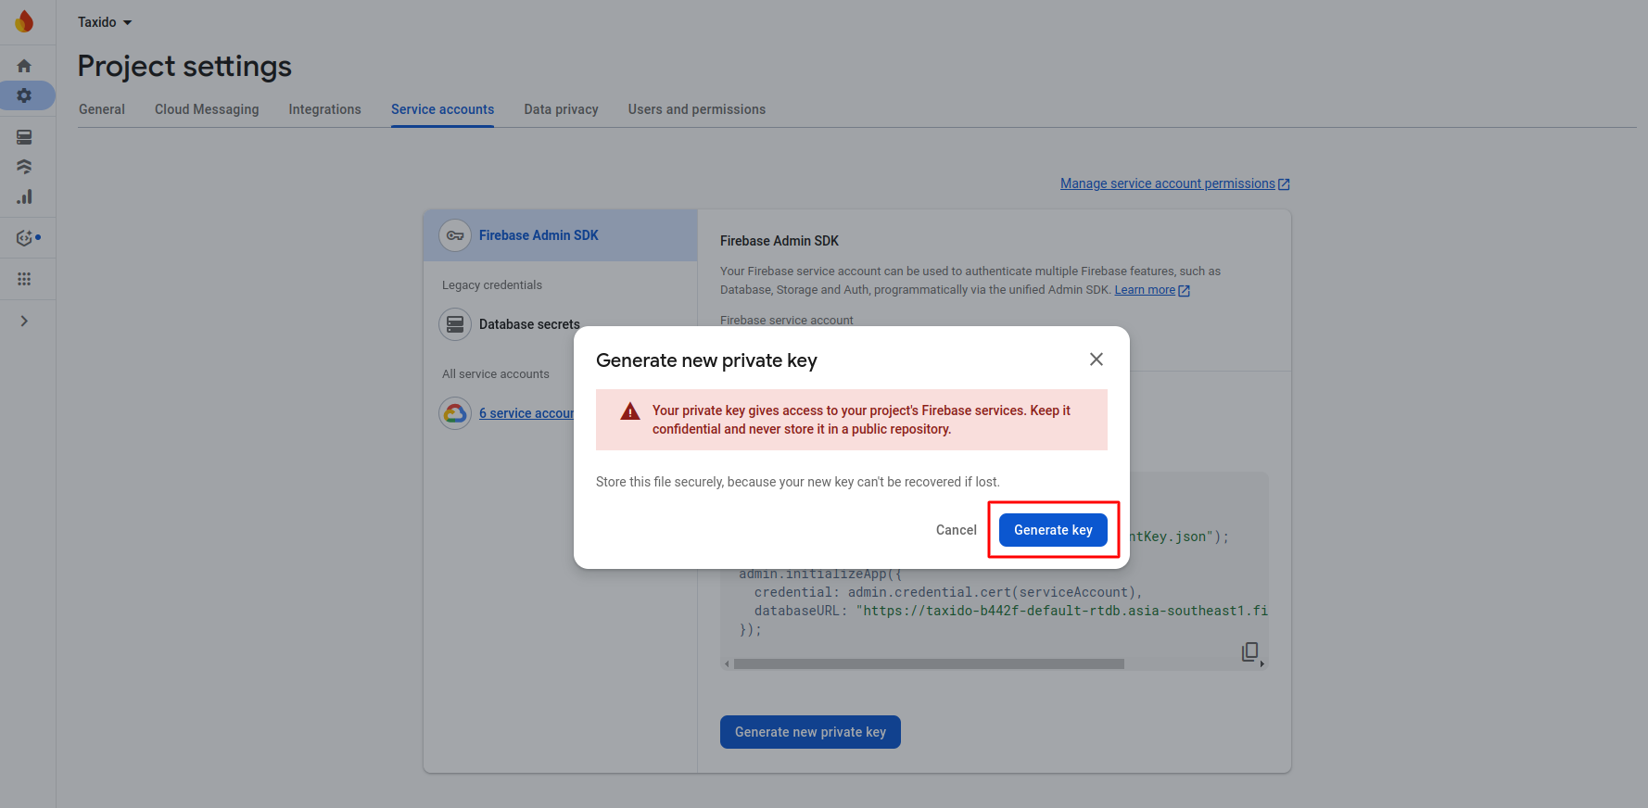Click the Generate key button
Image resolution: width=1648 pixels, height=808 pixels.
pos(1053,530)
